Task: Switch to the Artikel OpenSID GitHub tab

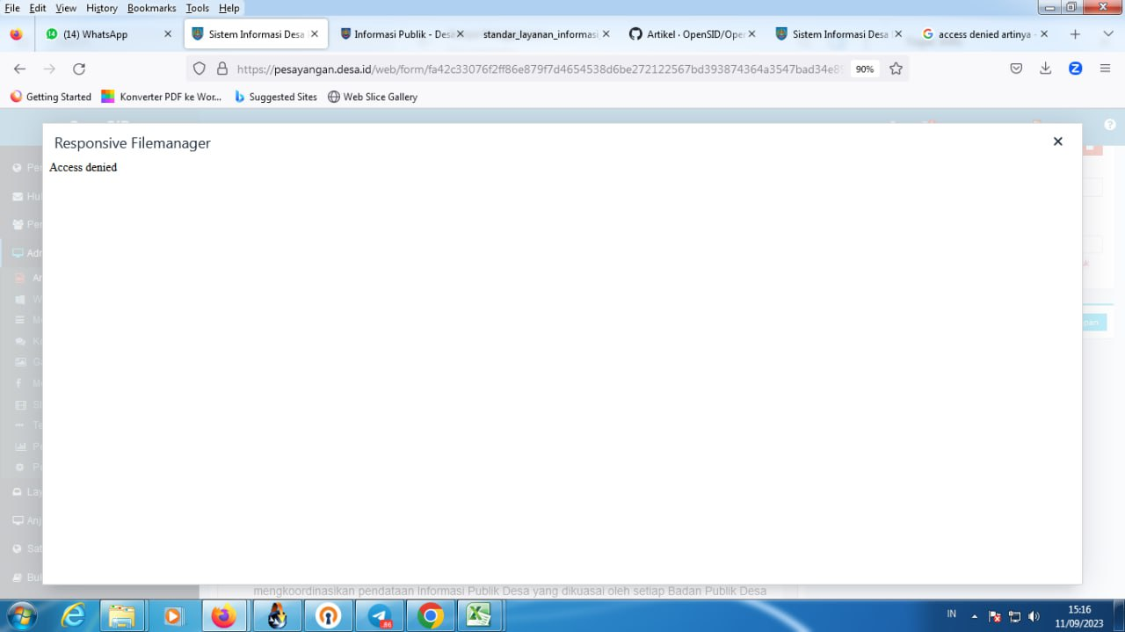Action: point(691,34)
